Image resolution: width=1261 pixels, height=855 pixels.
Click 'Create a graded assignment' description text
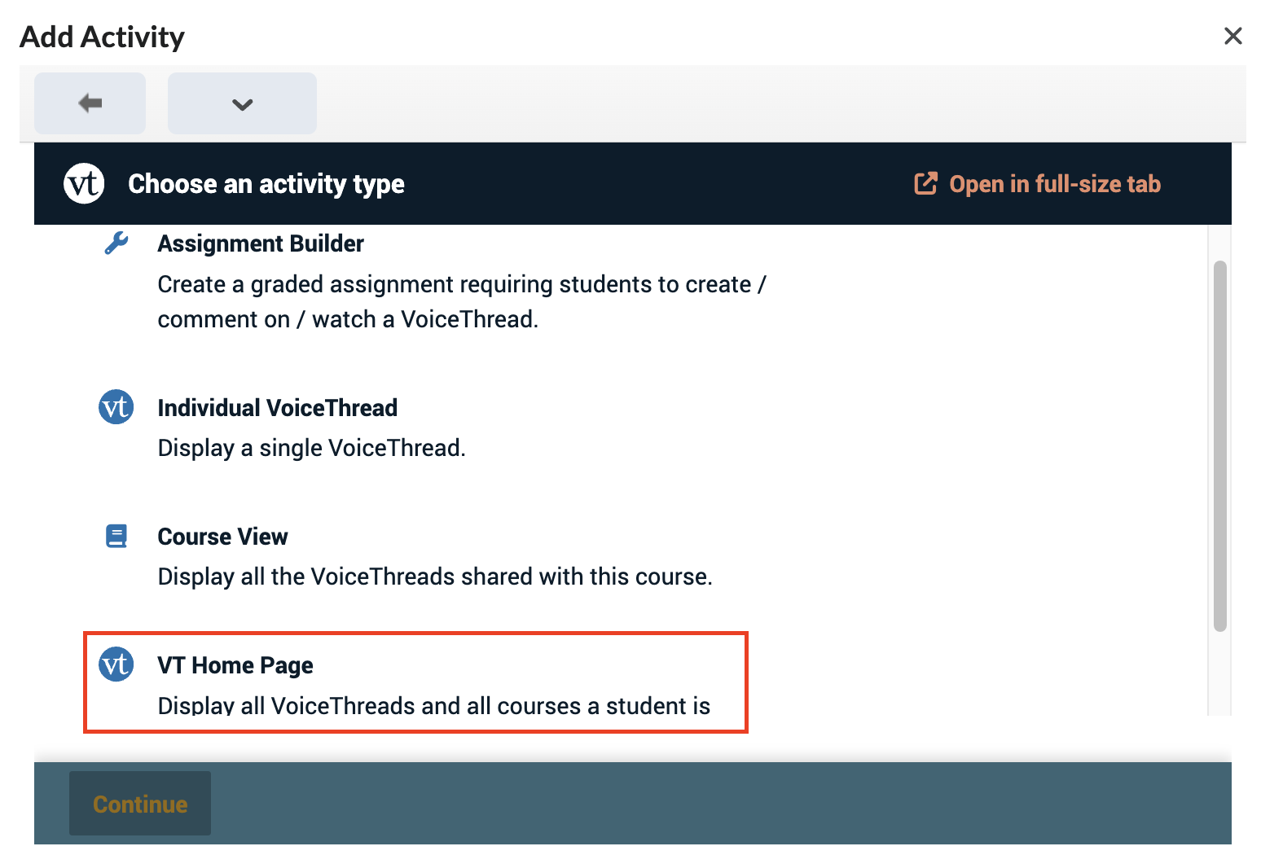pyautogui.click(x=462, y=301)
